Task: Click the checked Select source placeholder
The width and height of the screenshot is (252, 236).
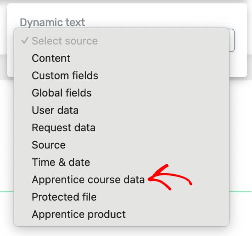Action: click(x=65, y=41)
